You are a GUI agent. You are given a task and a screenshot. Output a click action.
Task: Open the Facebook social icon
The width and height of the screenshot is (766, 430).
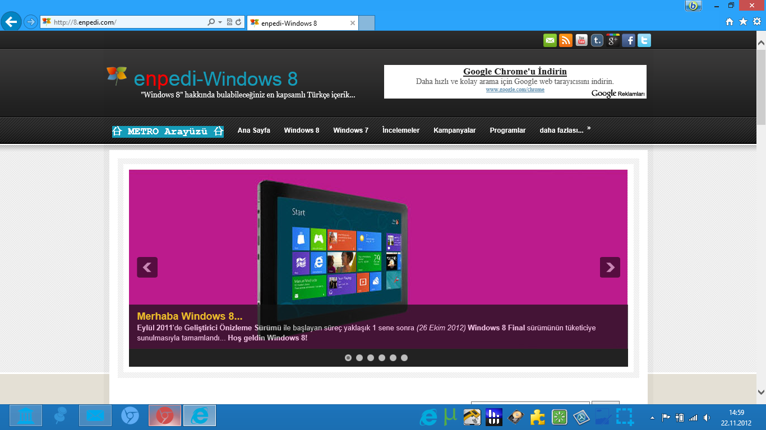click(629, 40)
